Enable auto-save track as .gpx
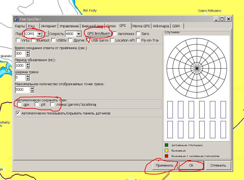This screenshot has width=244, height=180. pyautogui.click(x=19, y=105)
